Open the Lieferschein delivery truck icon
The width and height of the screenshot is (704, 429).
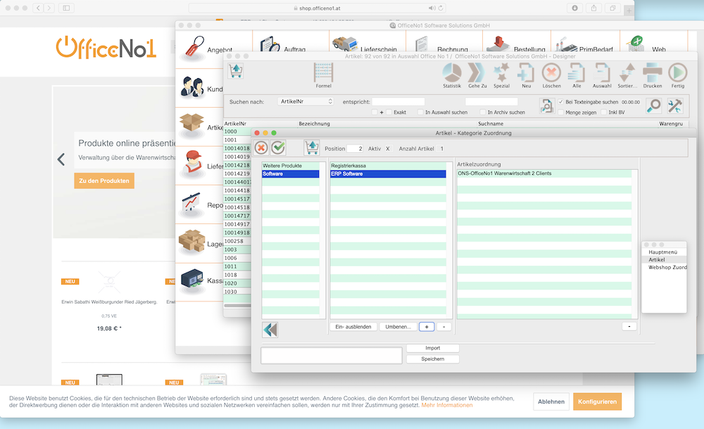345,44
